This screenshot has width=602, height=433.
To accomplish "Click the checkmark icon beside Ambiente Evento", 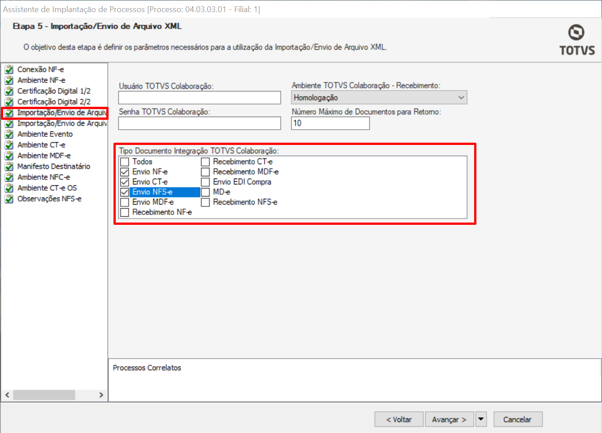I will click(9, 134).
